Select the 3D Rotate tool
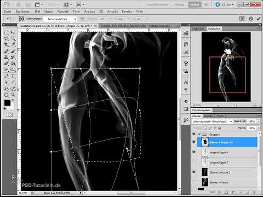Image resolution: width=263 pixels, height=197 pixels. (x=7, y=89)
